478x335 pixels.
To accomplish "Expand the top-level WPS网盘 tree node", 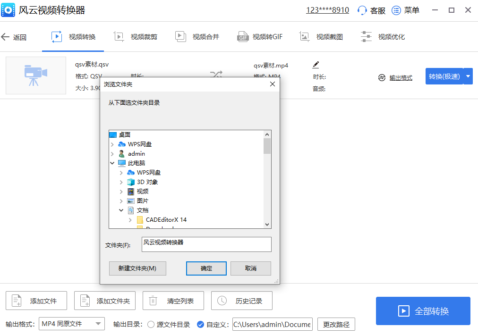I will (112, 144).
